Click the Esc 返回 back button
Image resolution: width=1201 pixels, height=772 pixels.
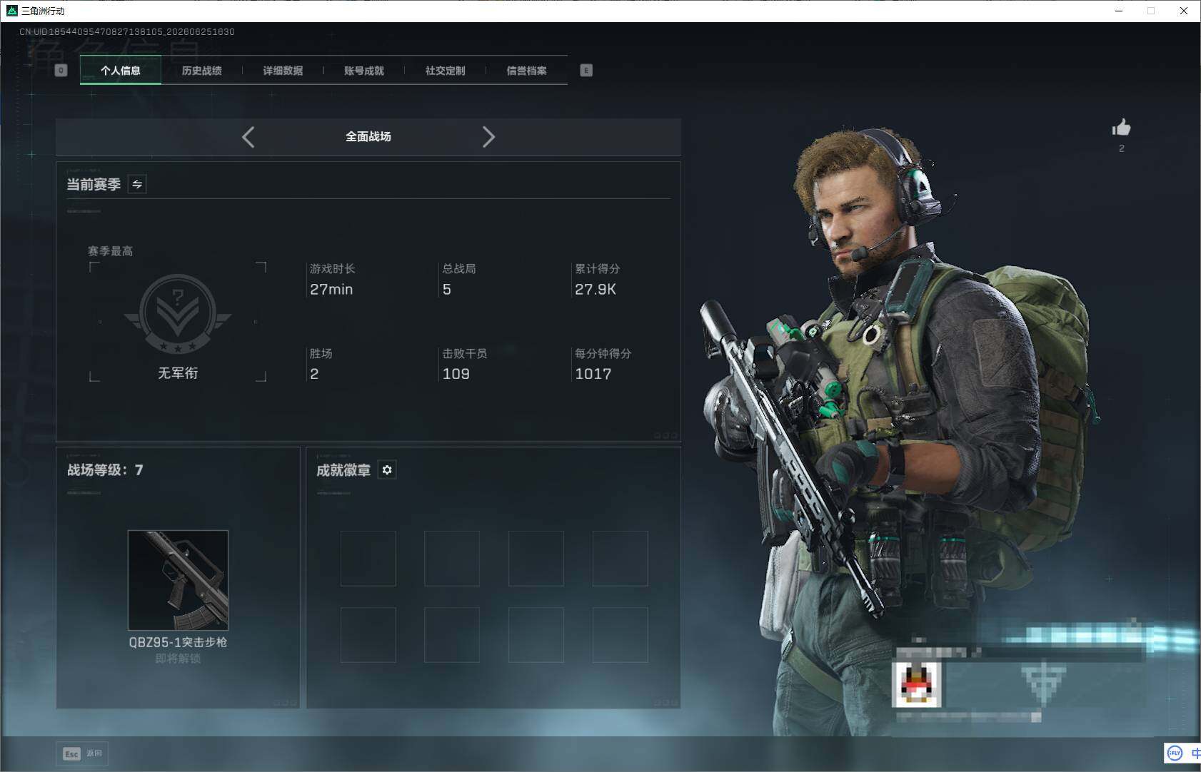pos(82,753)
